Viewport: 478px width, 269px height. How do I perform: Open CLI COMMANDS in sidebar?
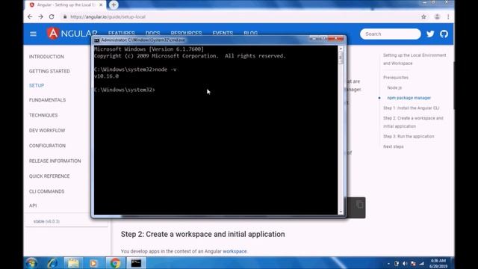point(46,191)
